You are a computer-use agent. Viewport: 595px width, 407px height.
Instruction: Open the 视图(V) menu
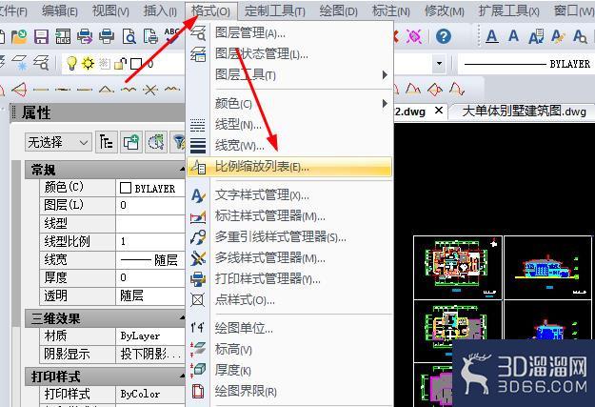click(110, 10)
